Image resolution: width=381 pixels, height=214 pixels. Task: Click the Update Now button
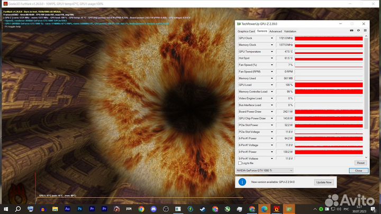[324, 182]
